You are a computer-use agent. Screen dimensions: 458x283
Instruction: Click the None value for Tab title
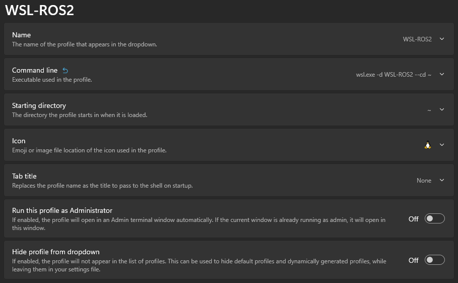(x=424, y=181)
